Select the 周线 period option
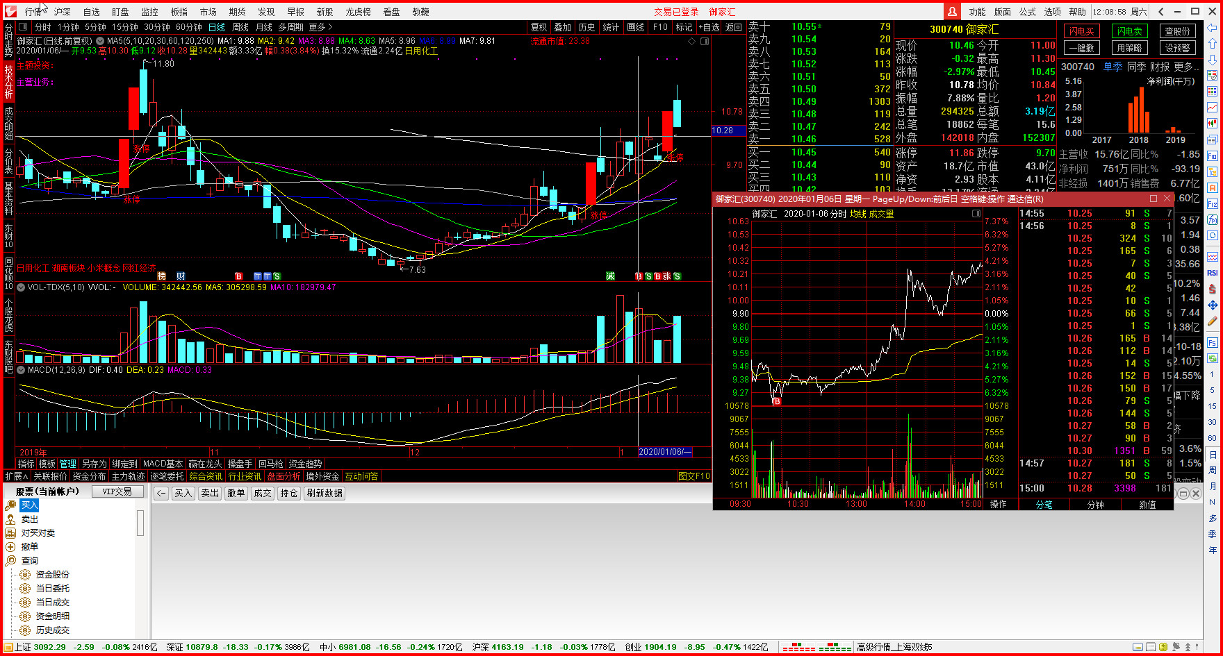1223x656 pixels. coord(240,27)
